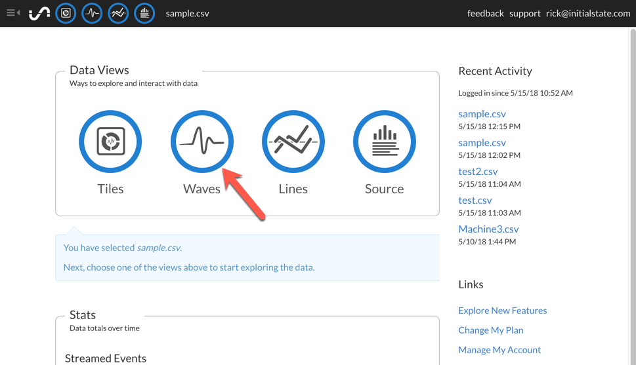
Task: Click the Initial State logo
Action: pyautogui.click(x=39, y=13)
